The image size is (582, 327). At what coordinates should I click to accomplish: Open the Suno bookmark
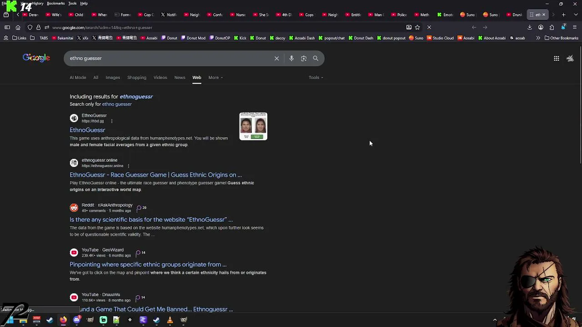(x=416, y=38)
